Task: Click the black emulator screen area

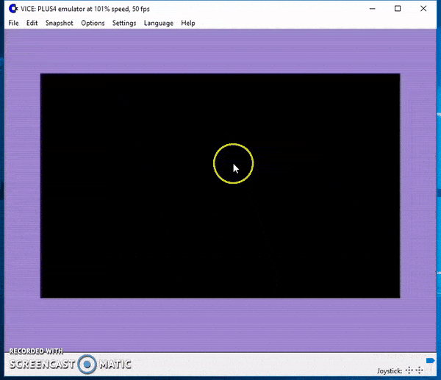Action: tap(220, 186)
